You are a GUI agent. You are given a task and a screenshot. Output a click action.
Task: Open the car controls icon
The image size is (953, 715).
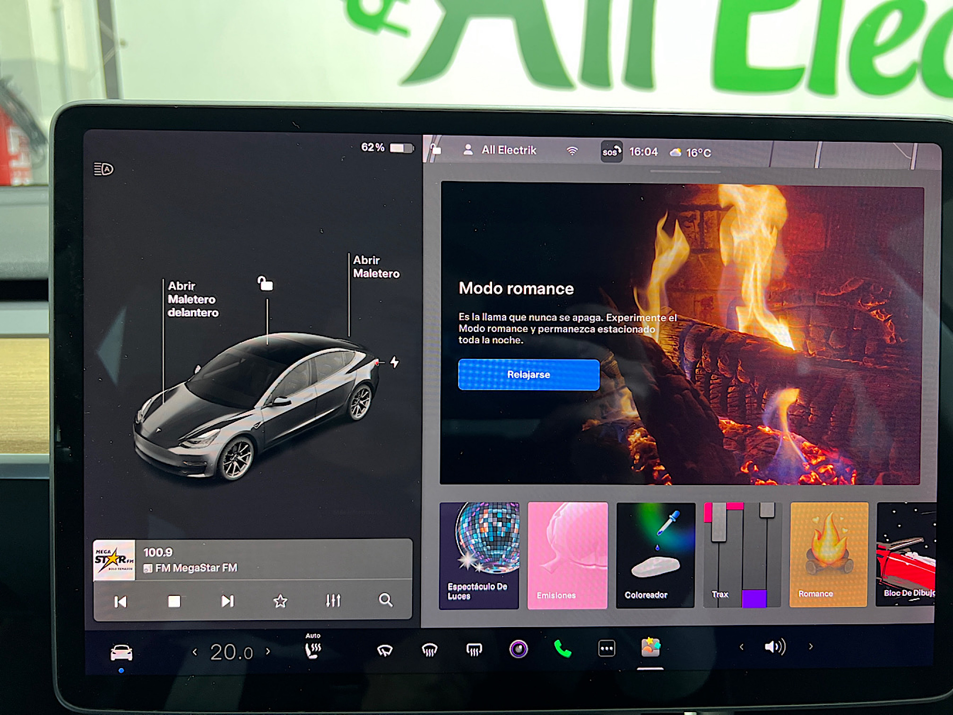tap(121, 653)
